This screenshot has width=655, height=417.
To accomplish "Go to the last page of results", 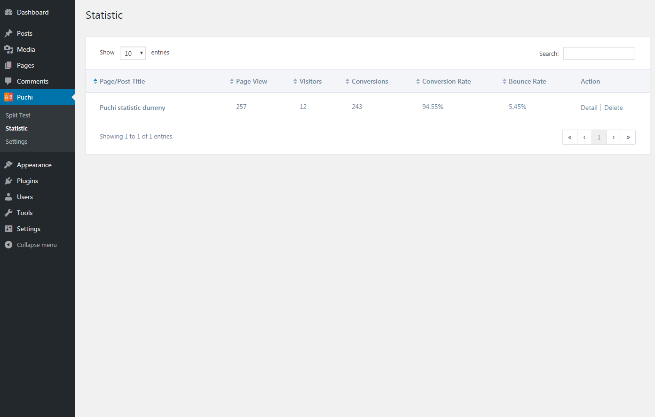I will click(628, 137).
